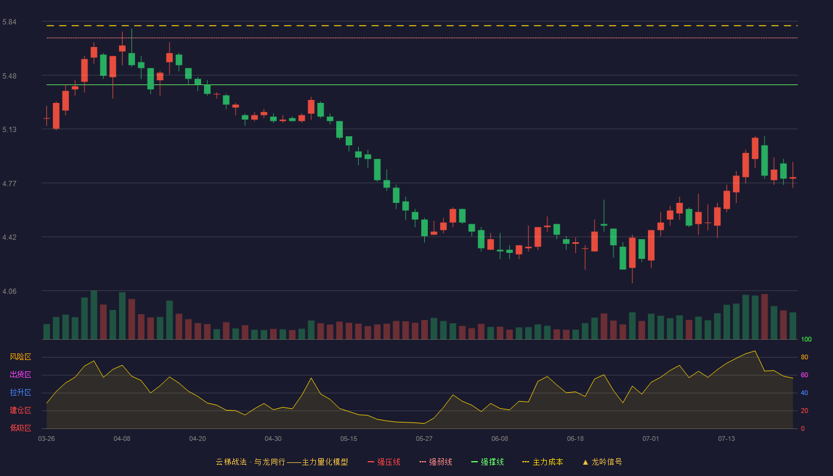Click the 07-01 date label

pyautogui.click(x=651, y=439)
